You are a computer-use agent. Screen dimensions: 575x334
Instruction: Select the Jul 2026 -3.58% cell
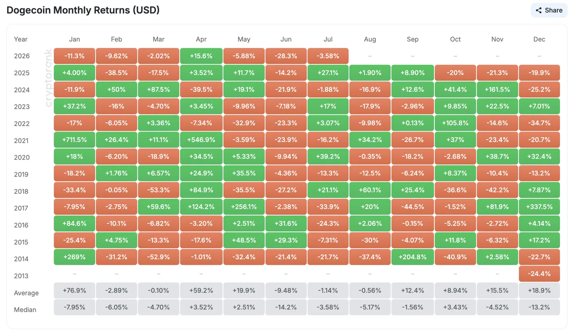[x=328, y=56]
